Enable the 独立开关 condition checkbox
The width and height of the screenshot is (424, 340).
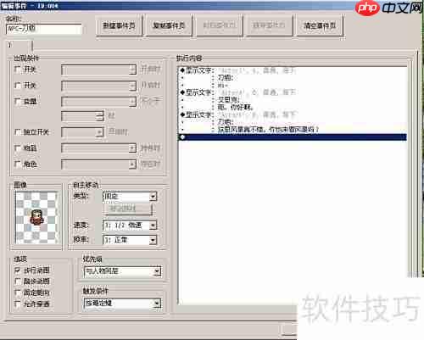tap(18, 131)
